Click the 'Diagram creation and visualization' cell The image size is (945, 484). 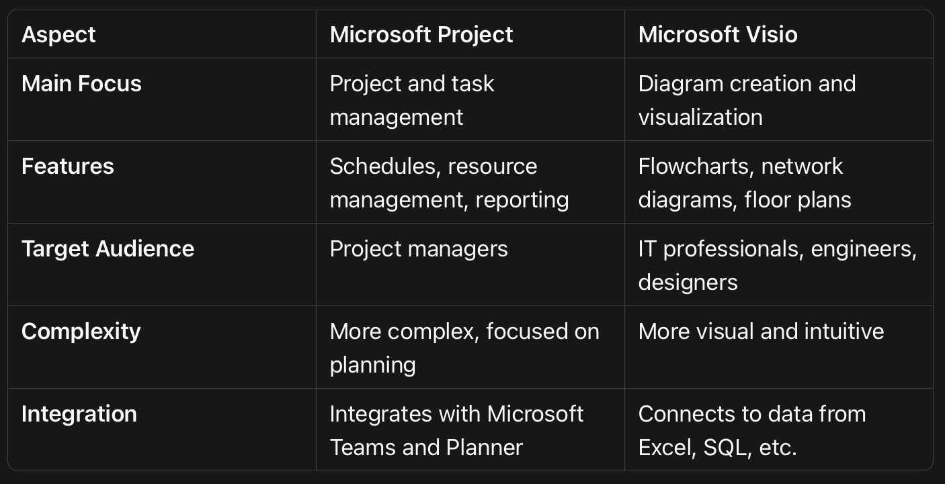(747, 100)
